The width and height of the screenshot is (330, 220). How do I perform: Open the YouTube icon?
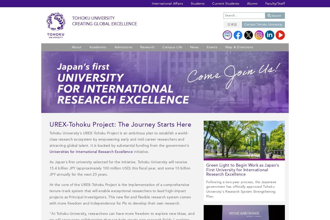pos(280,35)
